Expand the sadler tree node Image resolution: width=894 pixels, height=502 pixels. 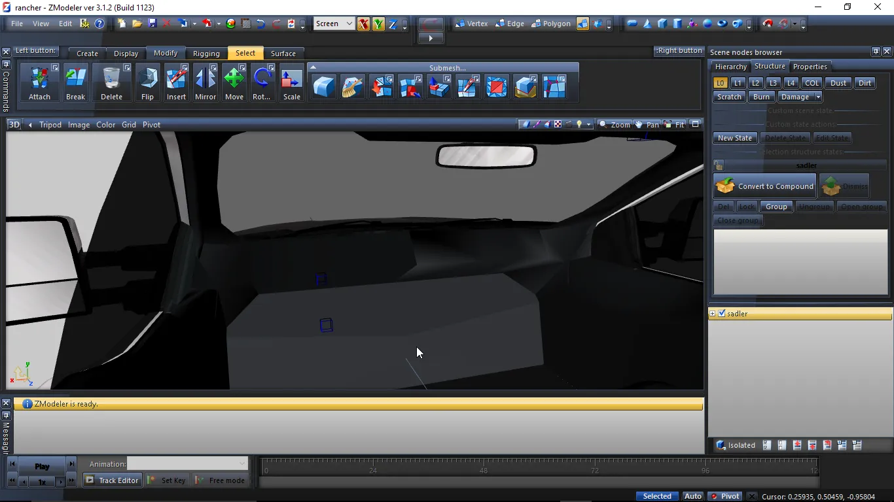pyautogui.click(x=713, y=314)
